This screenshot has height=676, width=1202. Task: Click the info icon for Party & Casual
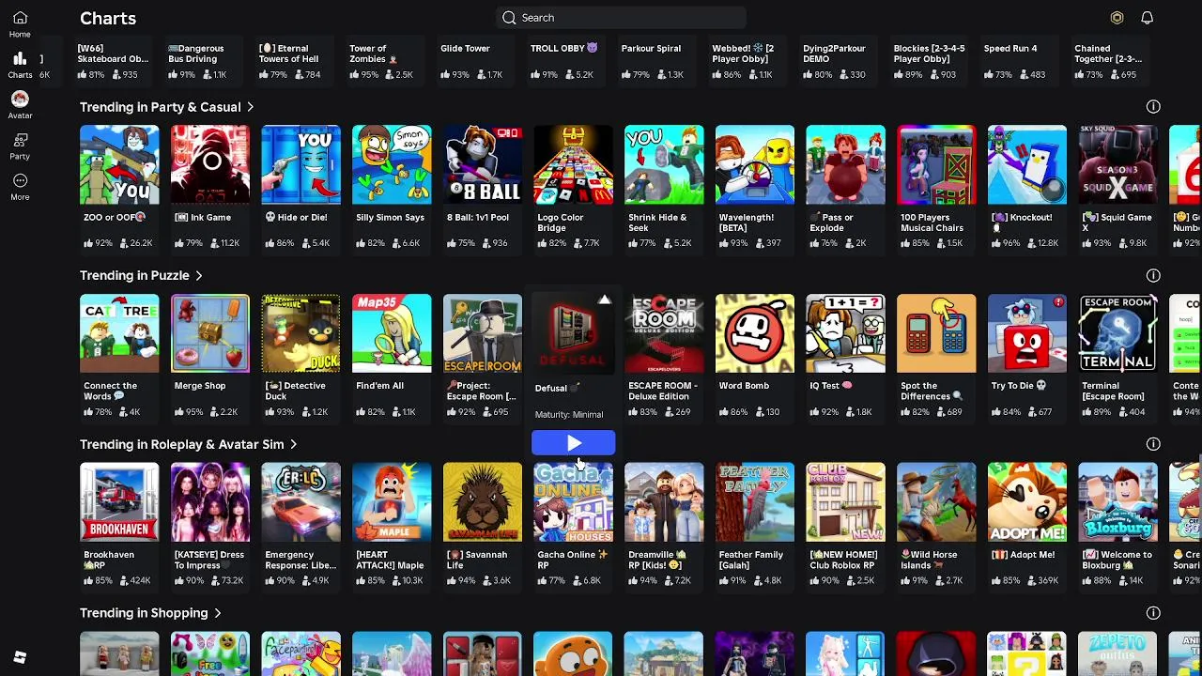(1153, 107)
